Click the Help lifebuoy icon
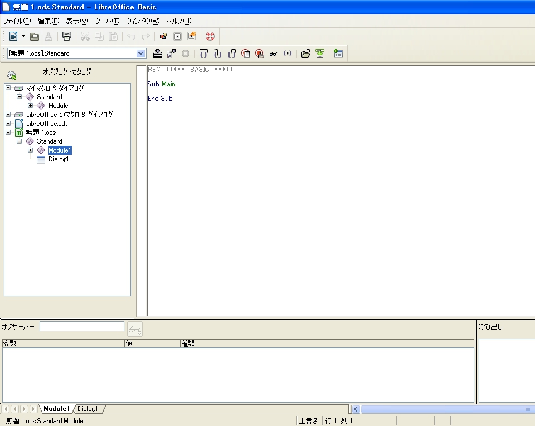 click(x=210, y=37)
